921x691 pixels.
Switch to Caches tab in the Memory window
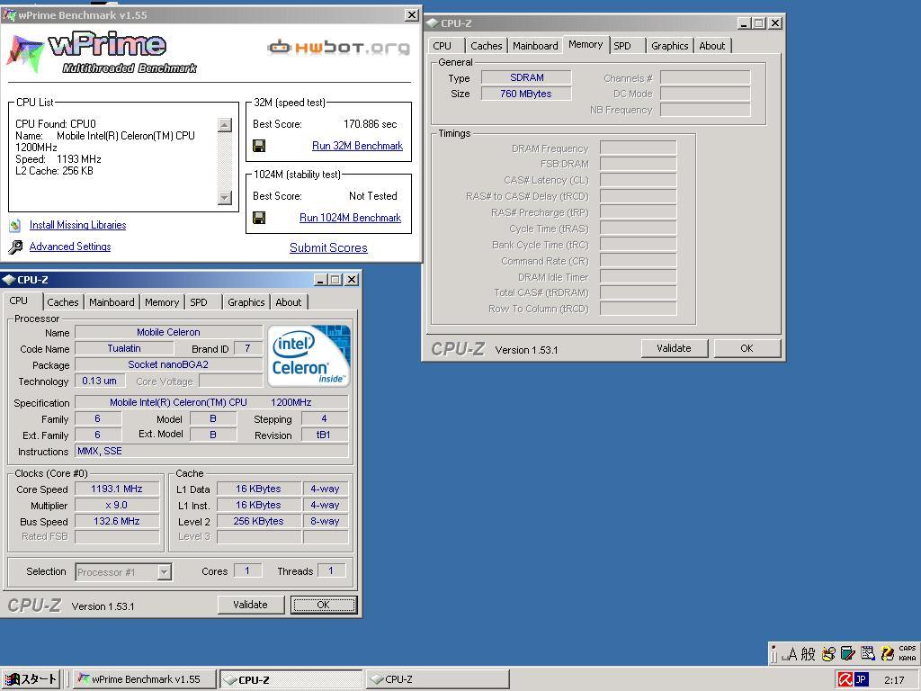click(487, 46)
